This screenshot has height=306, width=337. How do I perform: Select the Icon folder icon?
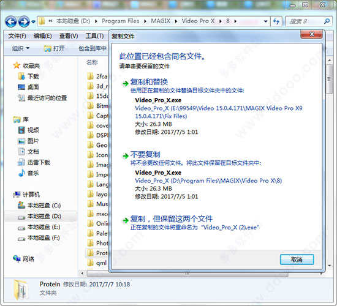pos(91,155)
